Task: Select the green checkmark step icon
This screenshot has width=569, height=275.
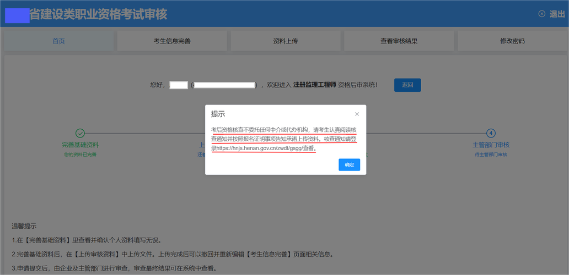Action: (x=80, y=133)
